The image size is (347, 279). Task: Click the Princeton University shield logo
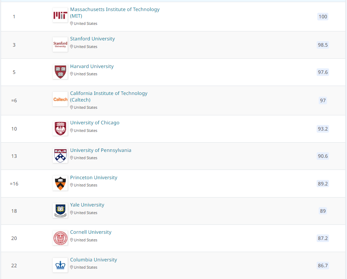(60, 183)
